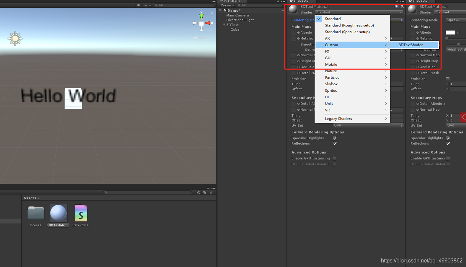Enable the Emission checkbox

(x=448, y=78)
